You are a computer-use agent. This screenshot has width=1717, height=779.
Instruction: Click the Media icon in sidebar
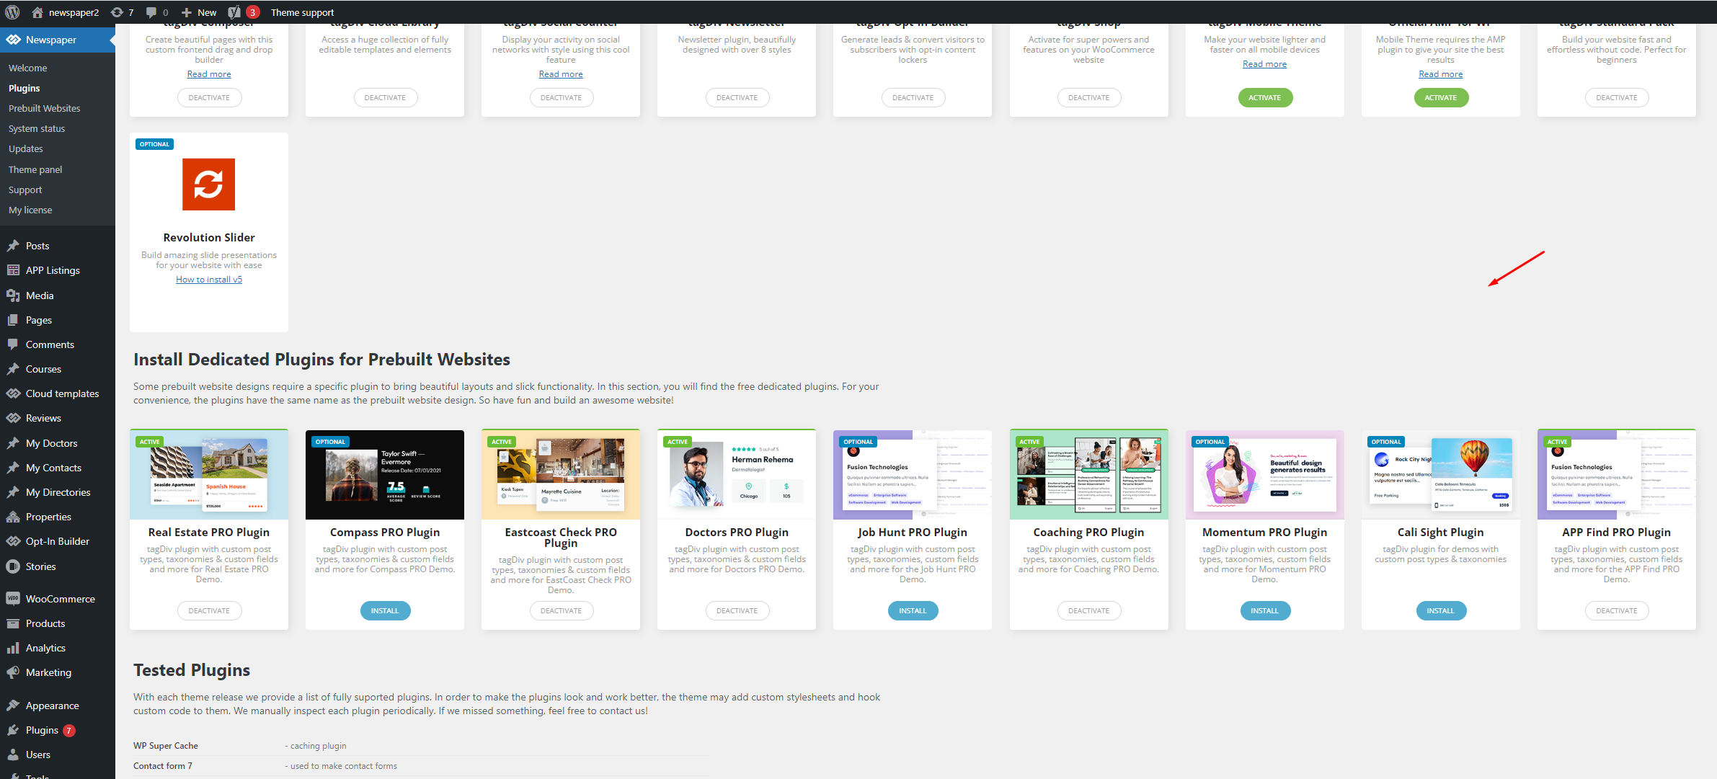point(13,295)
